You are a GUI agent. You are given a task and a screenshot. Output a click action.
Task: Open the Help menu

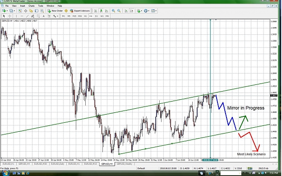coord(60,6)
